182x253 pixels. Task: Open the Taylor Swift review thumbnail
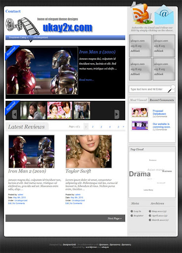click(x=89, y=152)
